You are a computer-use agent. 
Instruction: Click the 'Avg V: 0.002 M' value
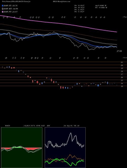coord(101,6)
